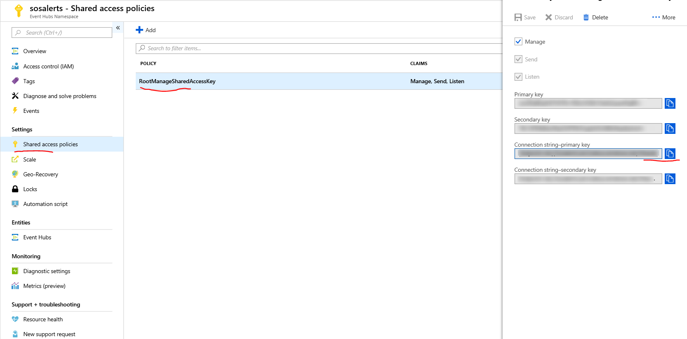Click the Metrics (preview) chart icon
The height and width of the screenshot is (339, 687).
point(15,285)
